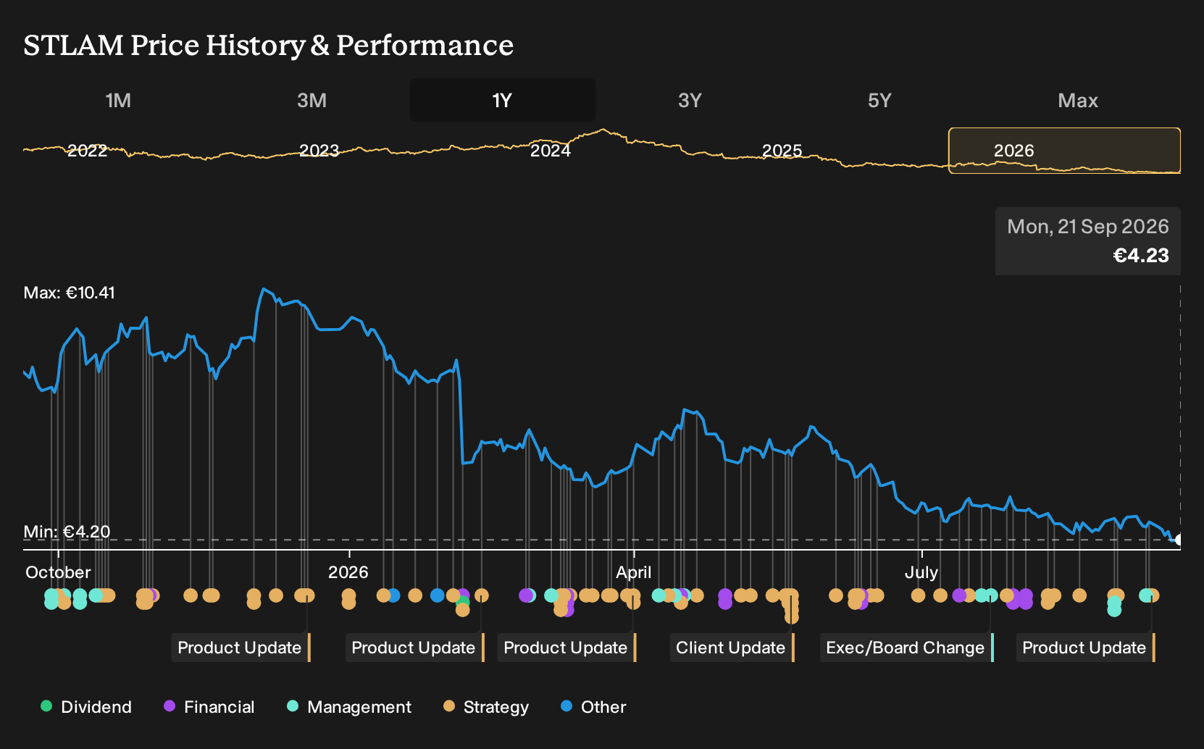Open the last Product Update label near September
Screen dimensions: 1204x749
pos(1085,648)
